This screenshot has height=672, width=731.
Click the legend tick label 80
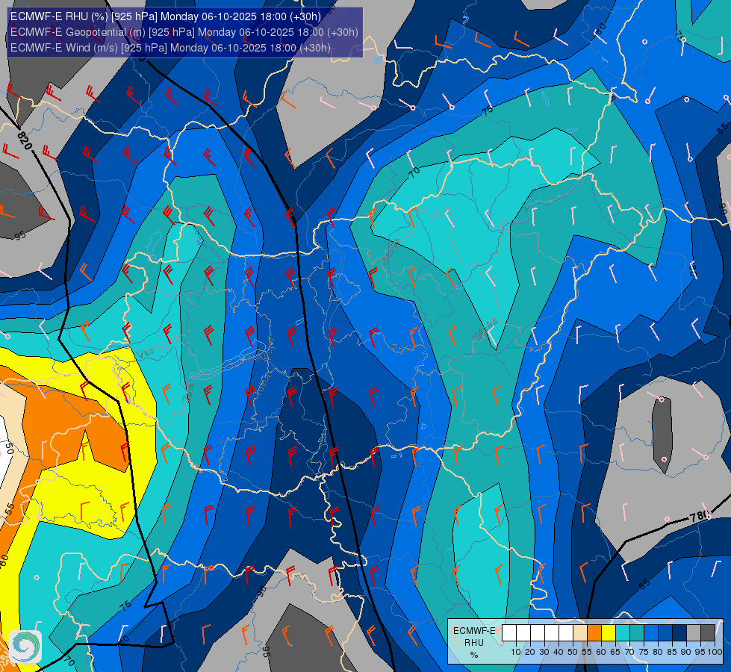coord(658,652)
